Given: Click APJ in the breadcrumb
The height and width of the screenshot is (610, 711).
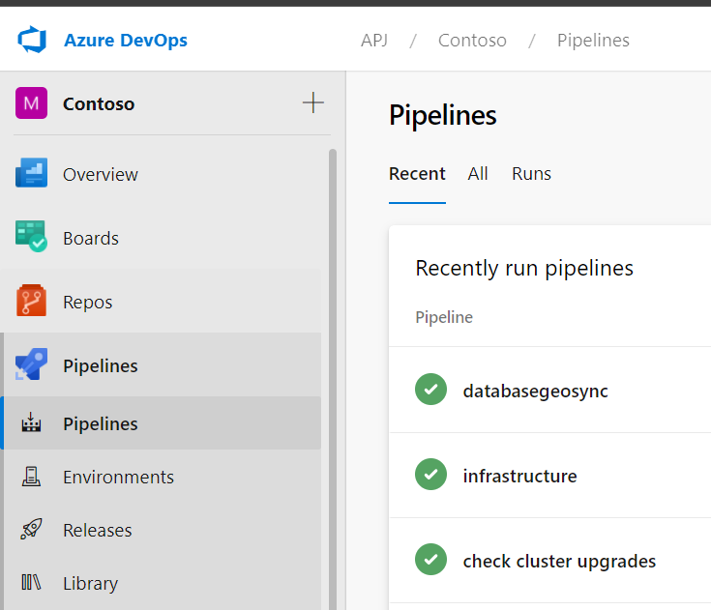Looking at the screenshot, I should click(x=374, y=41).
